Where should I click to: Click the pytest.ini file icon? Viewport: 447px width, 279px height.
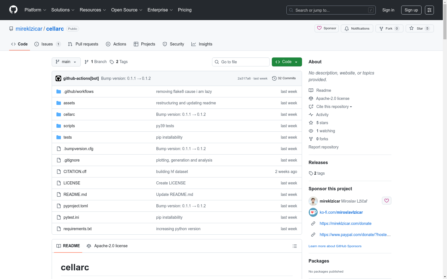pyautogui.click(x=59, y=217)
